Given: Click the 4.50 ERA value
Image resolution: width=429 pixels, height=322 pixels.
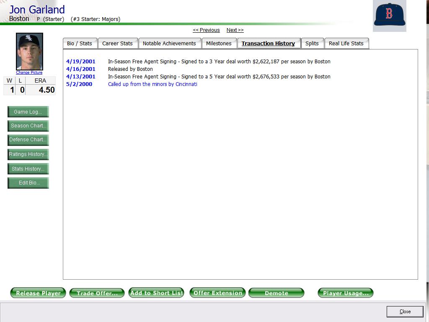Looking at the screenshot, I should (47, 90).
